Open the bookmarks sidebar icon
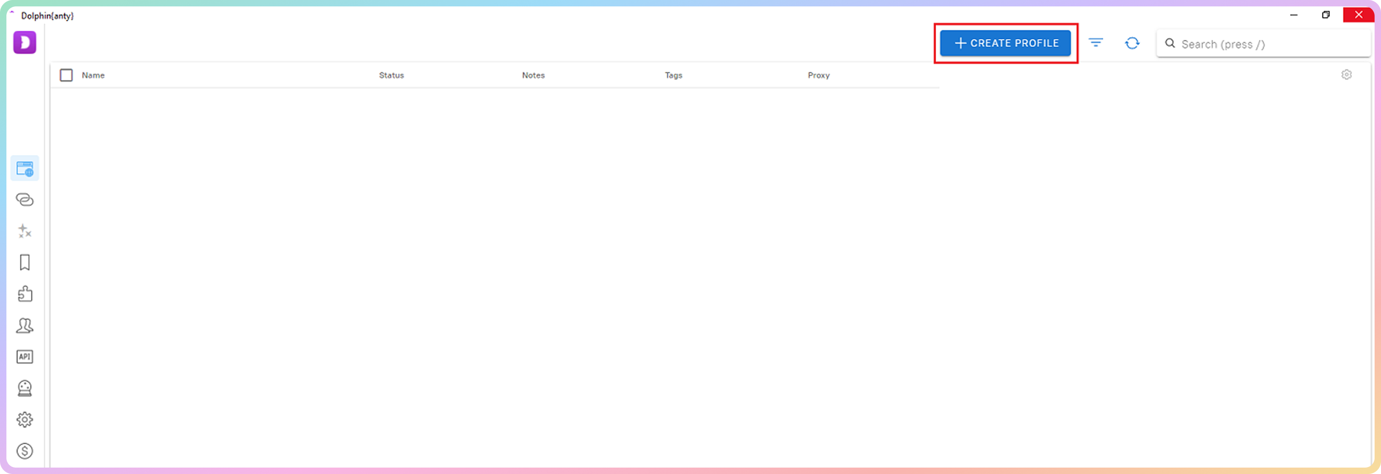Viewport: 1381px width, 474px height. (x=25, y=263)
